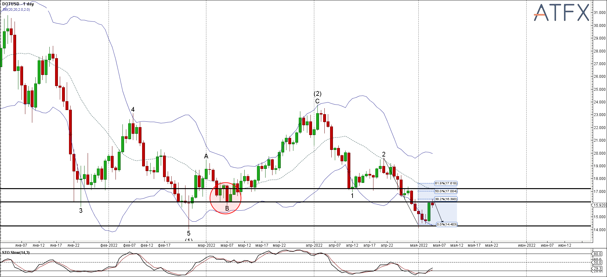
Task: Click the янв-07 date label
Action: [x=21, y=245]
